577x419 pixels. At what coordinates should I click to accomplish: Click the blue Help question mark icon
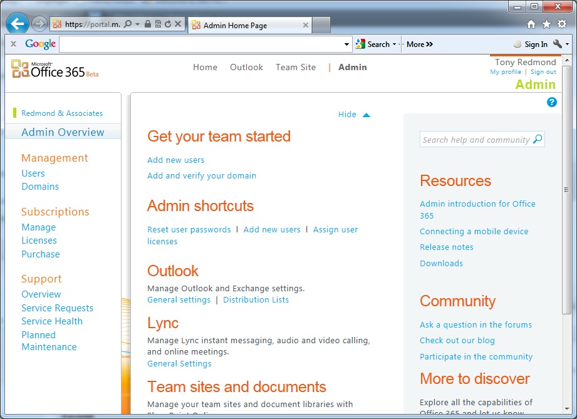pos(552,102)
